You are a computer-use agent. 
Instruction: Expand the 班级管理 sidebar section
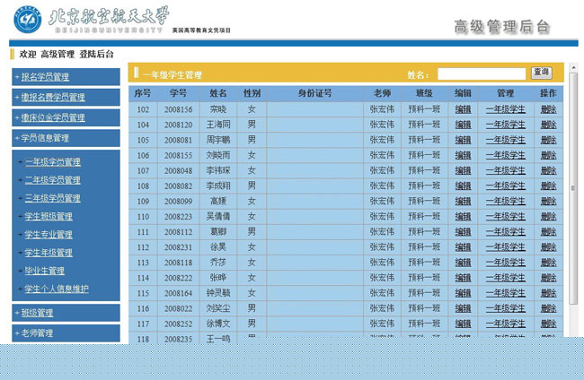point(37,314)
